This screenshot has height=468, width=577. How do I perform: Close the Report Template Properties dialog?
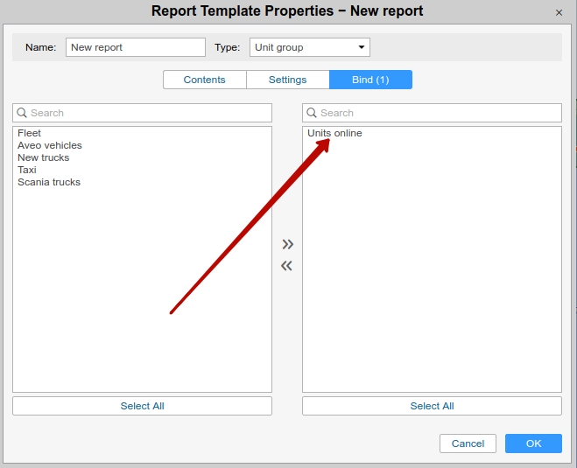coord(559,12)
